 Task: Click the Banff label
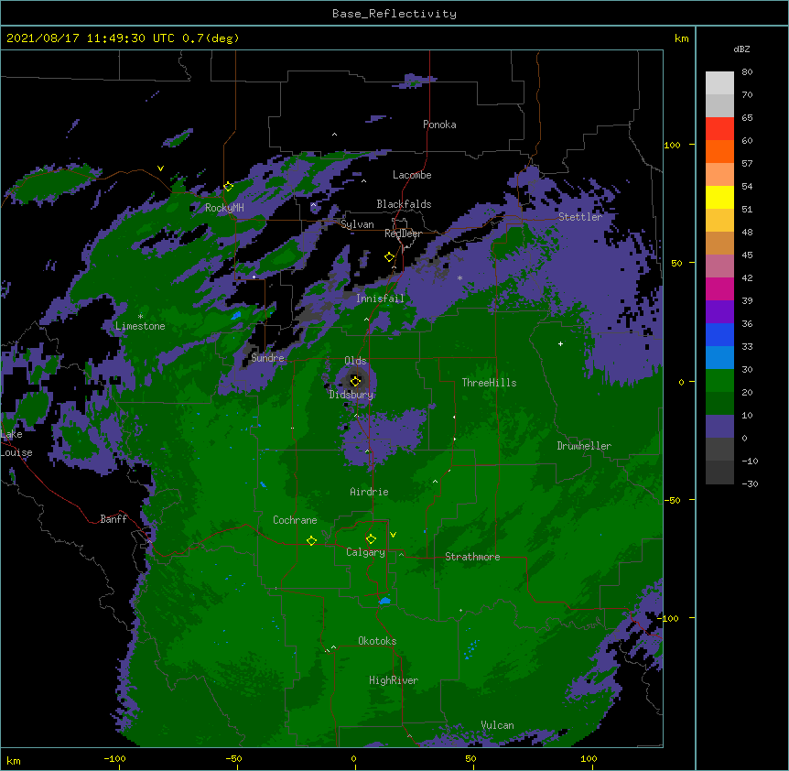coord(113,519)
